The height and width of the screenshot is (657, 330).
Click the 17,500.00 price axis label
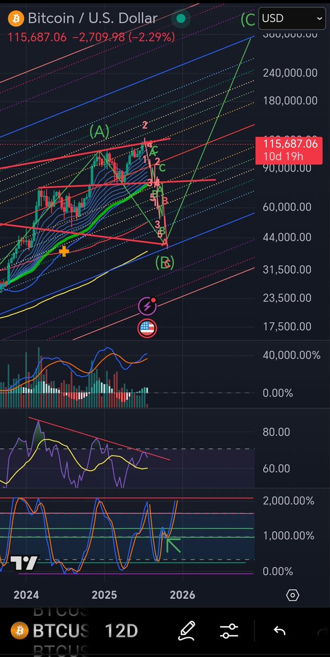[287, 327]
